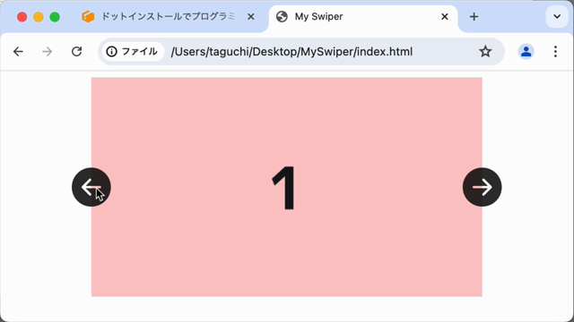Expand the tab search dropdown

click(557, 16)
